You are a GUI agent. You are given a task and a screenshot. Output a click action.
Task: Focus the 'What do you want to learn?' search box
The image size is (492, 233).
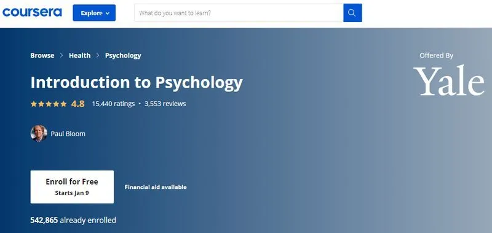pyautogui.click(x=239, y=13)
